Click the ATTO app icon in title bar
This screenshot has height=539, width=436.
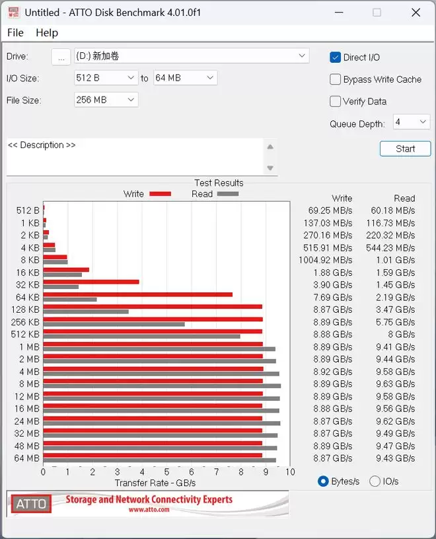tap(13, 13)
